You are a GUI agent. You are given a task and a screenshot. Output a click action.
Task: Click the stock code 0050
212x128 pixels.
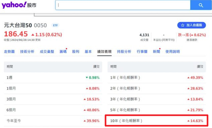[x=40, y=25]
